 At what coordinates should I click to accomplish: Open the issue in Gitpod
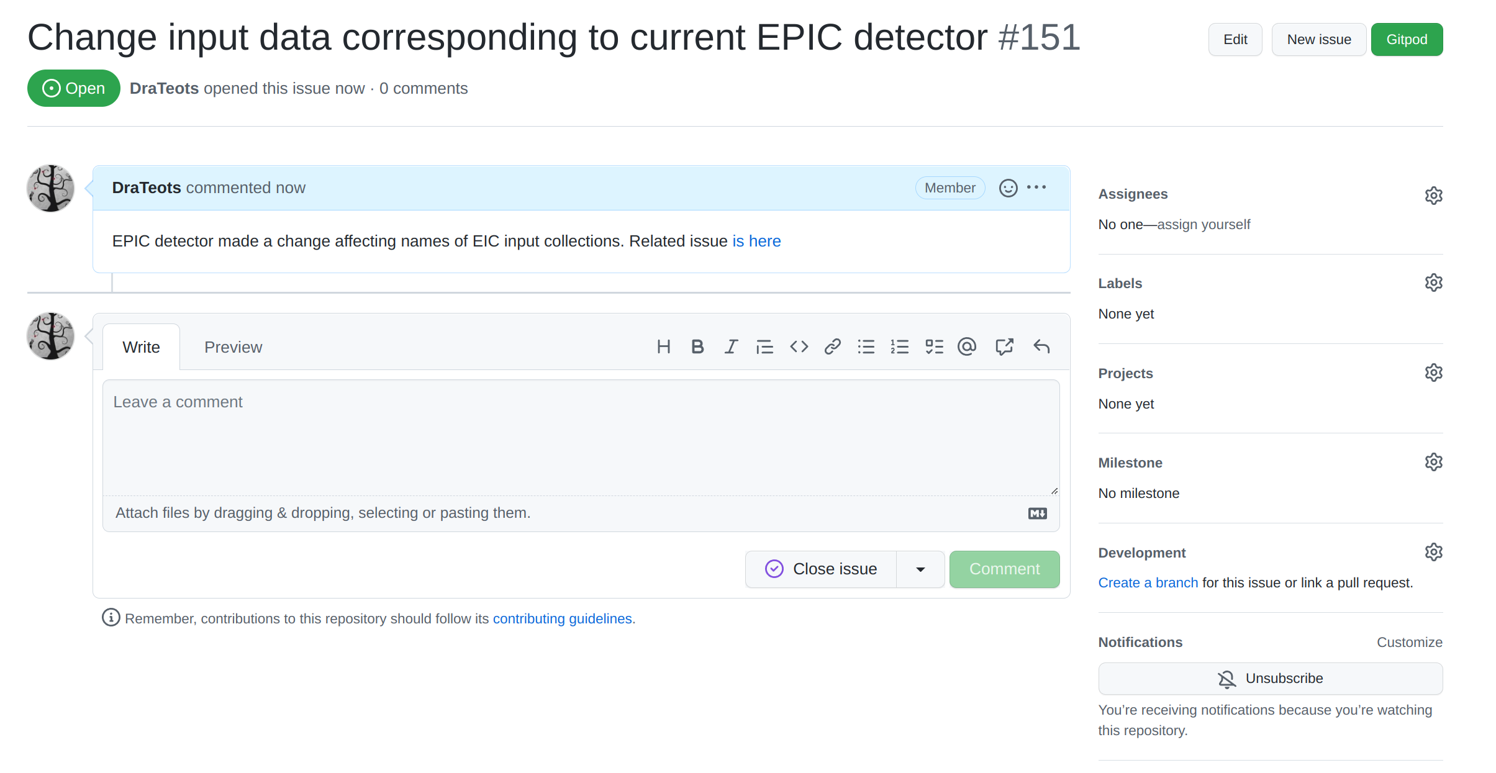1407,40
